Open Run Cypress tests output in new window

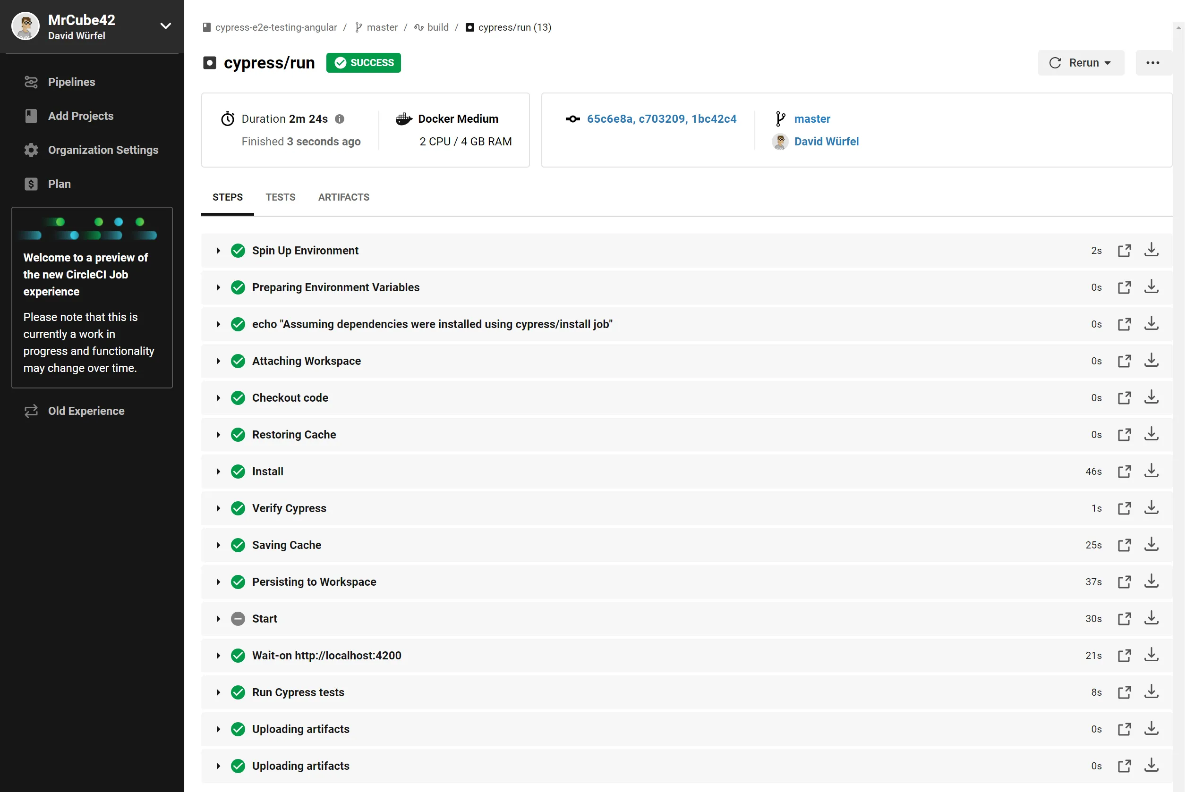tap(1124, 692)
